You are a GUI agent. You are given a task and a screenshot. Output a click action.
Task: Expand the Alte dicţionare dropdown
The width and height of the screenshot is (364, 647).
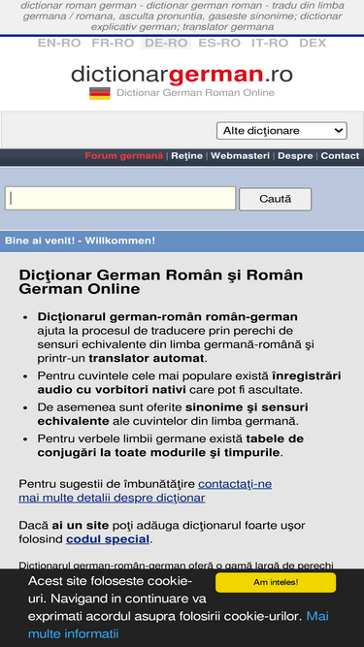(x=281, y=131)
